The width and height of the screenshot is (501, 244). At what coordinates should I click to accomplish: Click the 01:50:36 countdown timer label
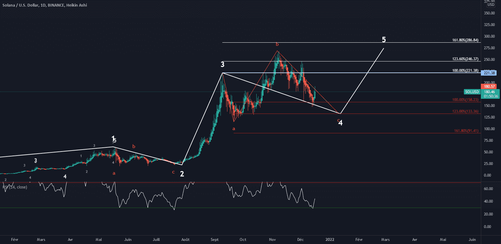click(491, 96)
